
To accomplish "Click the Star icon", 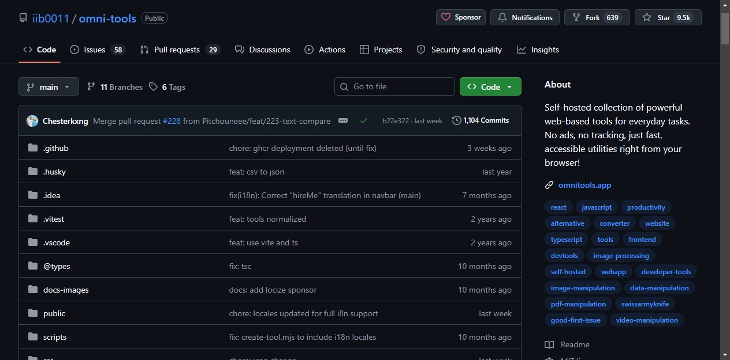I will coord(647,17).
